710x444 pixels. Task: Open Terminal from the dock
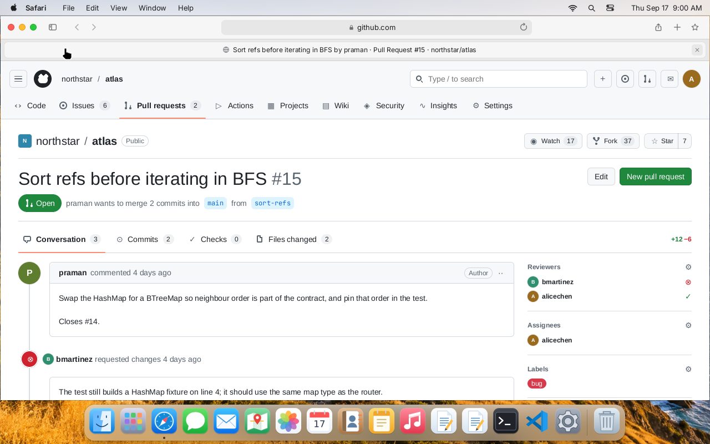pyautogui.click(x=506, y=422)
